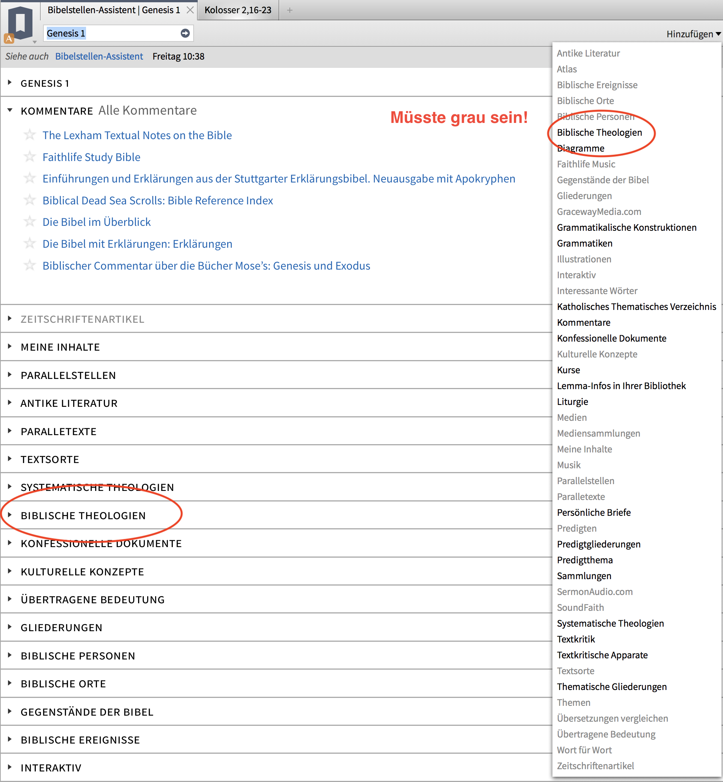Open Biblical Dead Sea Scrolls Reference Index
Screen dimensions: 723x782
click(158, 201)
